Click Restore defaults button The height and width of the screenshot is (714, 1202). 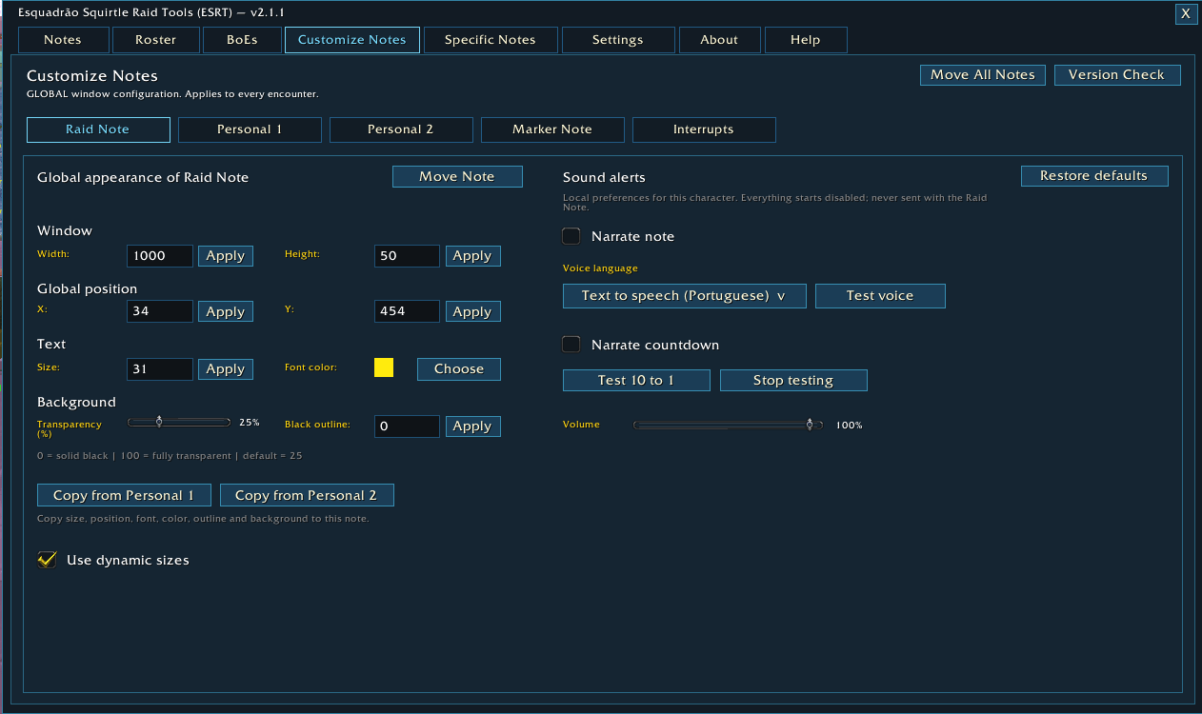[1094, 176]
